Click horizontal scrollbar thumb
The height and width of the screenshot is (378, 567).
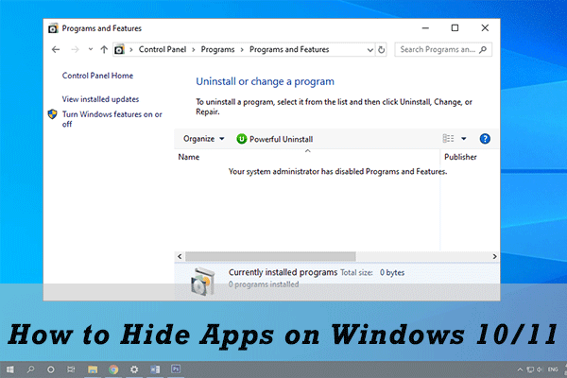coord(270,256)
